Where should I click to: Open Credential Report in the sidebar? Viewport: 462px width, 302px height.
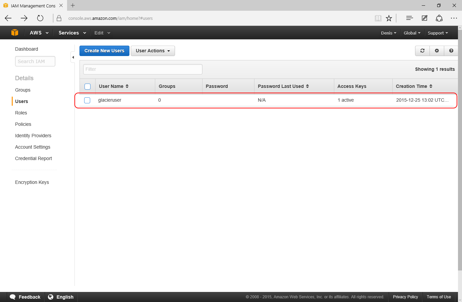click(34, 158)
